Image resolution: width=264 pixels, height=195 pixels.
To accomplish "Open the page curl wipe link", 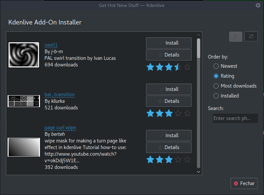I will (60, 128).
